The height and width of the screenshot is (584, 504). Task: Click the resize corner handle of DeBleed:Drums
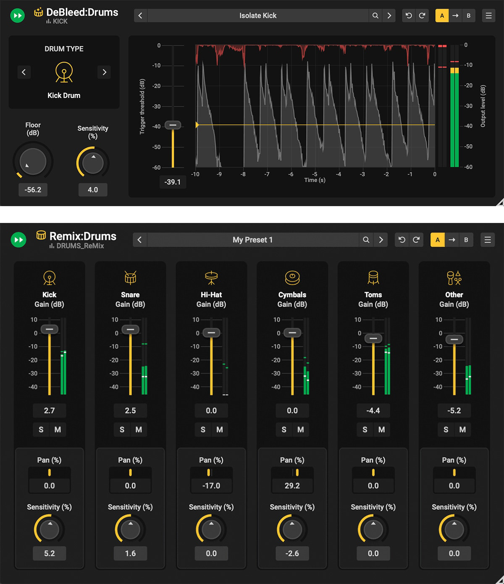coord(500,202)
